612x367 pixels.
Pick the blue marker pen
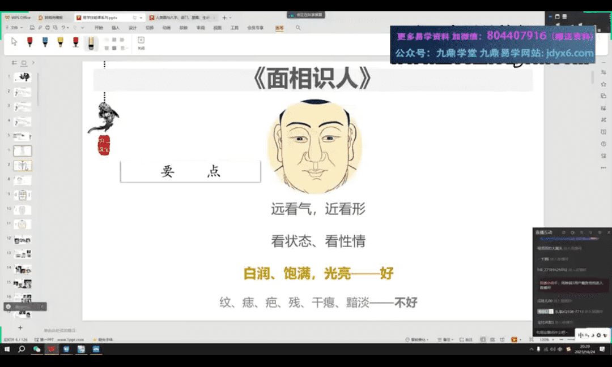coord(45,42)
